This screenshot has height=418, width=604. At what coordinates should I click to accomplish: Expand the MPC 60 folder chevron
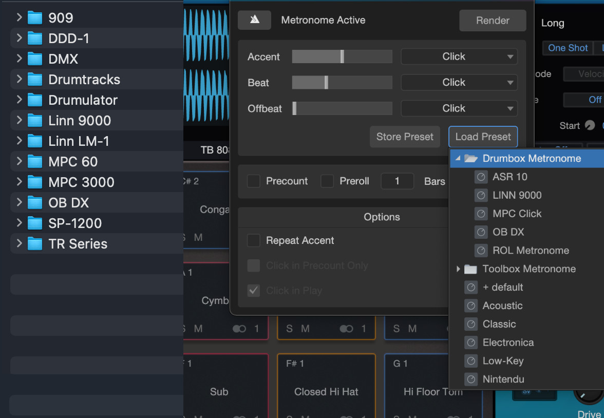pos(19,161)
